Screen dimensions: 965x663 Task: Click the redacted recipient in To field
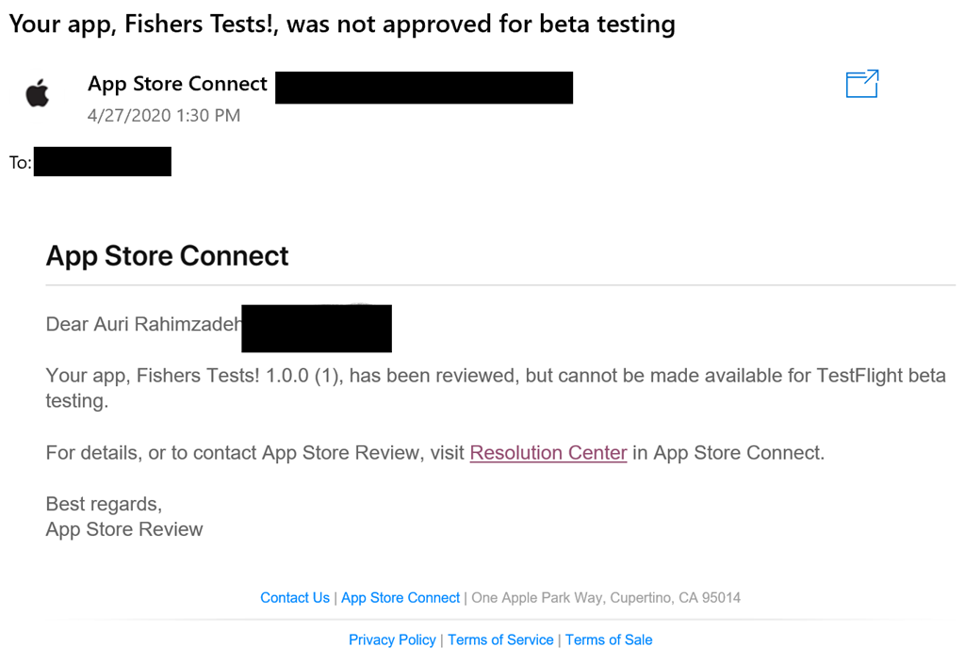[103, 162]
